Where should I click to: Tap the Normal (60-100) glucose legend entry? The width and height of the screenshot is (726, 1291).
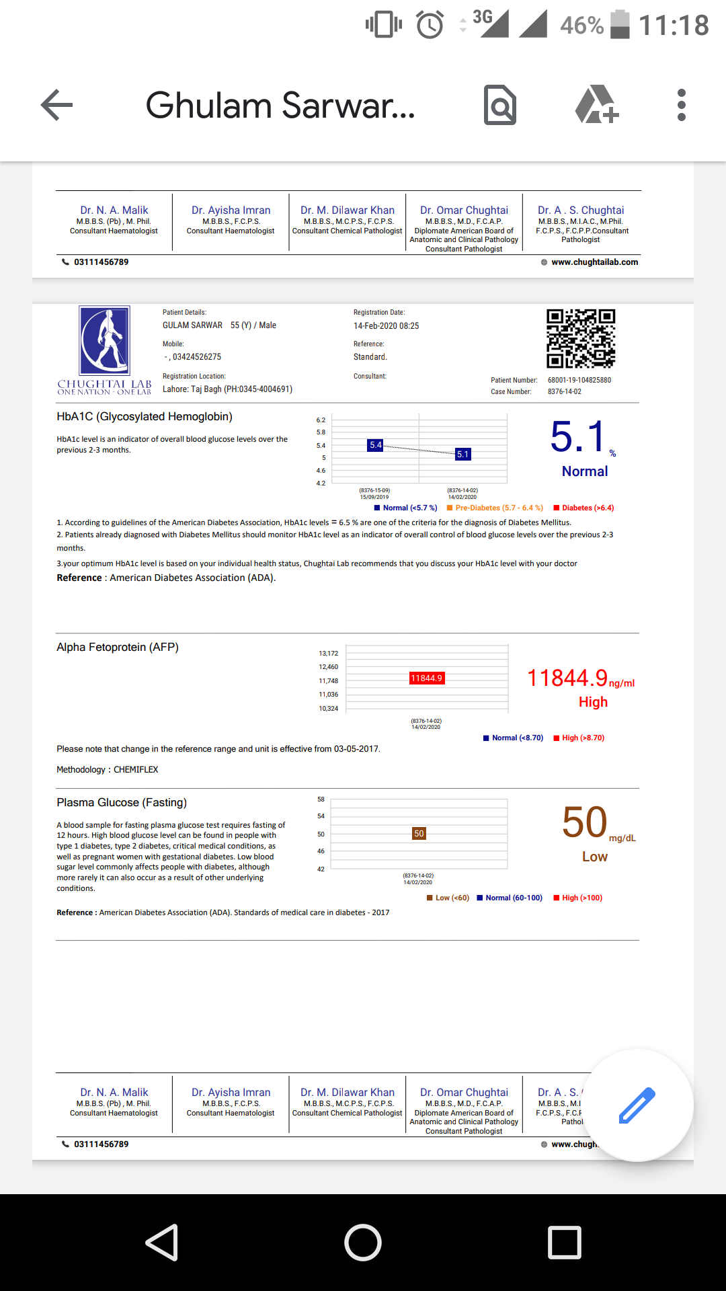coord(510,898)
